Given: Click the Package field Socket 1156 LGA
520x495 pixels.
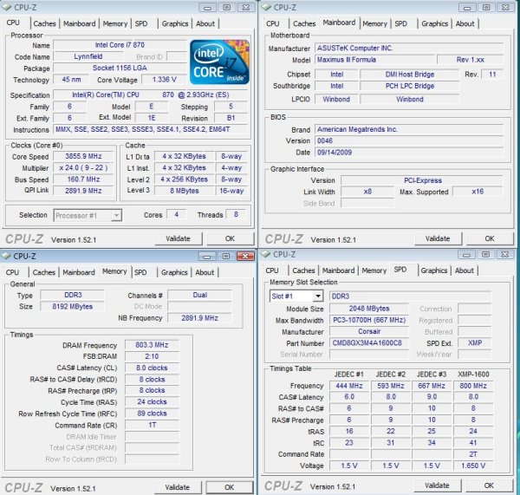Looking at the screenshot, I should point(120,68).
